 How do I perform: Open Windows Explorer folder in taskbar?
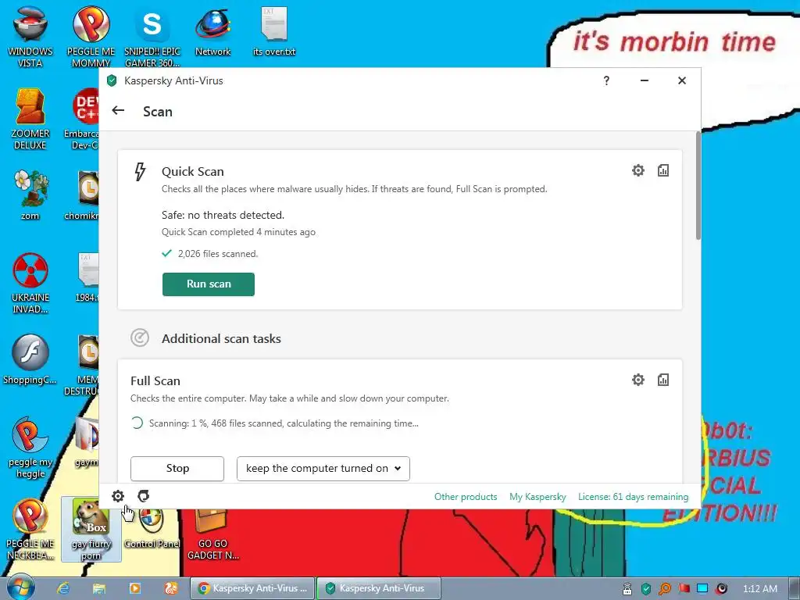point(99,588)
